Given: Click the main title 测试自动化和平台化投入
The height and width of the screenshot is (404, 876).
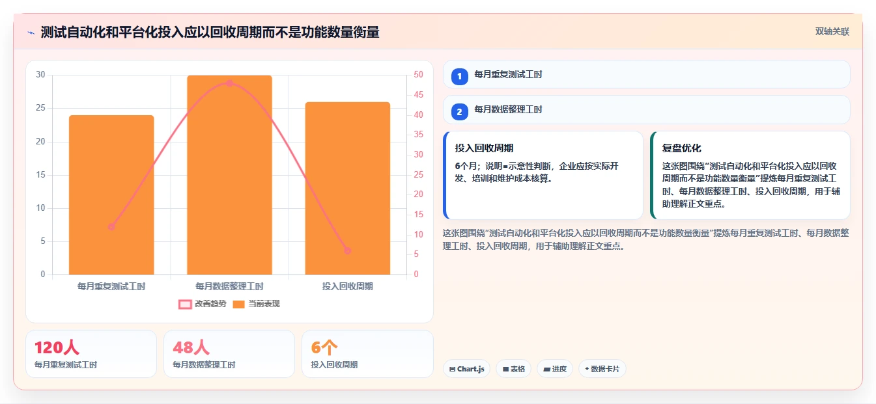Looking at the screenshot, I should tap(210, 32).
